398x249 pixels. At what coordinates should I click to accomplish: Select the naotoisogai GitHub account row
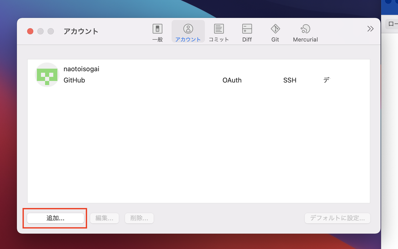[x=154, y=75]
